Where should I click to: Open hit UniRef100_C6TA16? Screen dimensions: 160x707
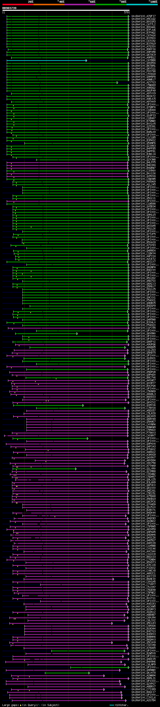click(x=143, y=35)
